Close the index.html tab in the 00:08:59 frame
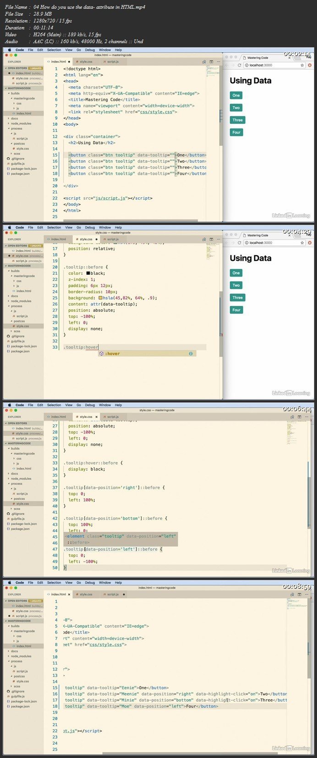Screen dimensions: 317x758 (x=69, y=594)
